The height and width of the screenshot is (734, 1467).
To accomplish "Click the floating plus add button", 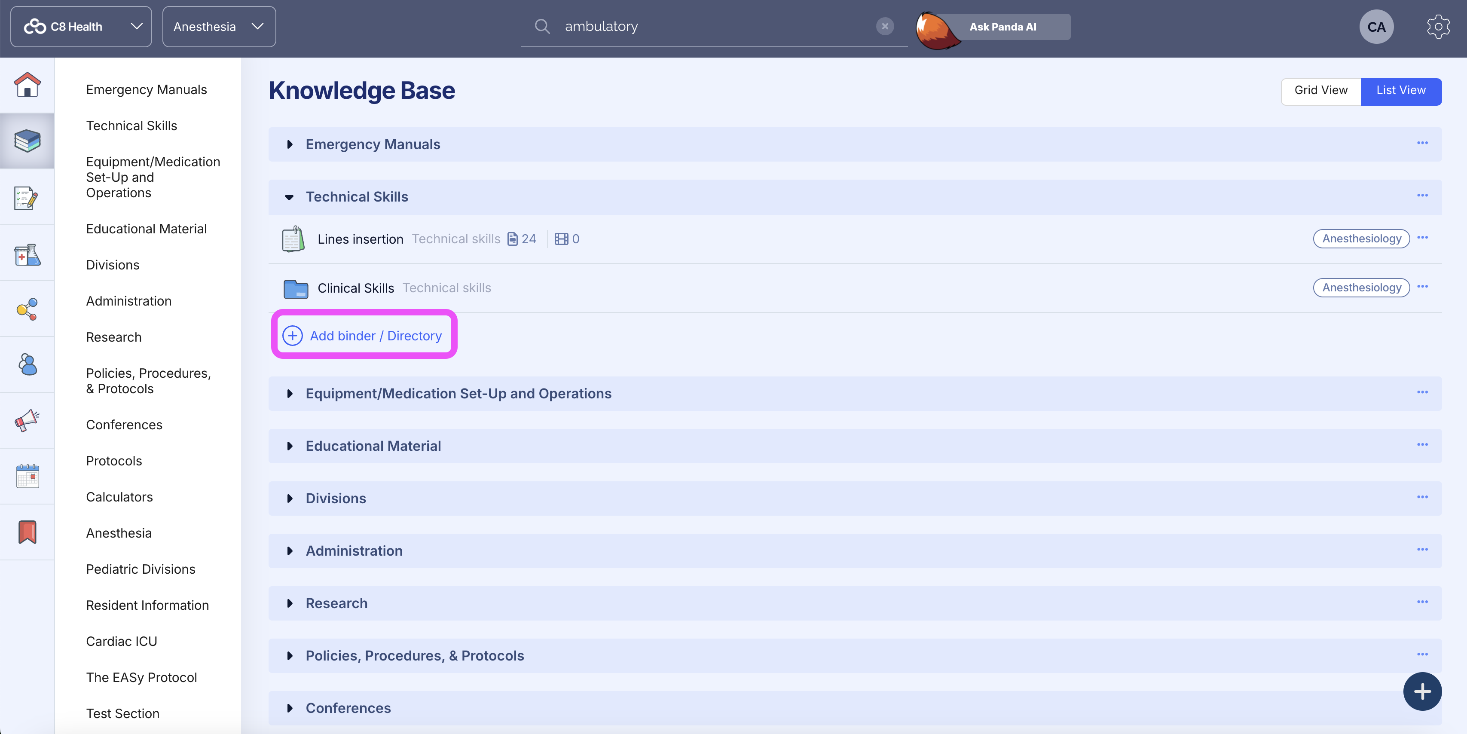I will click(x=1422, y=691).
